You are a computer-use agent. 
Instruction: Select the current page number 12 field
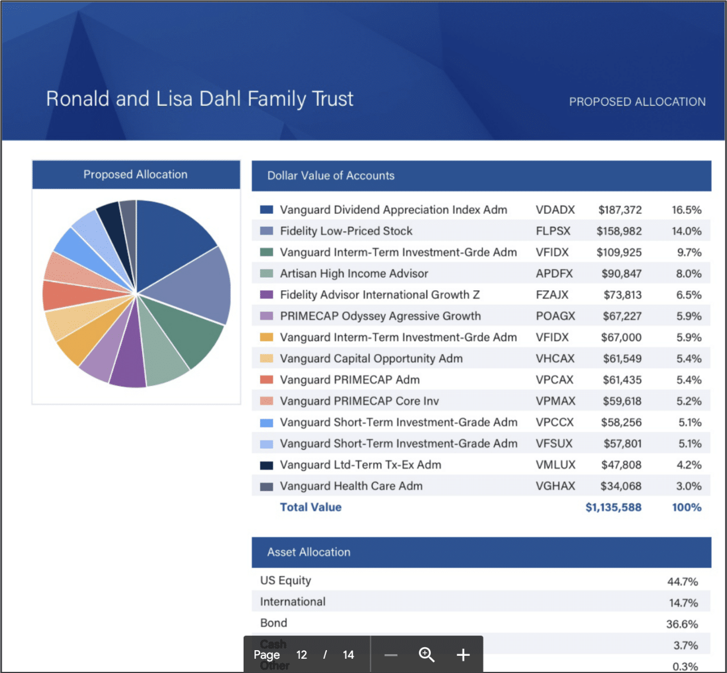tap(302, 655)
